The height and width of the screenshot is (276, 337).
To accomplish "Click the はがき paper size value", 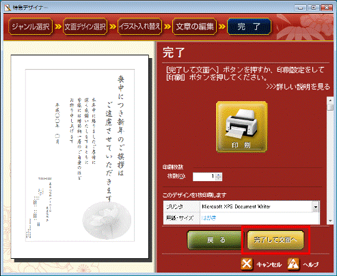I will [x=208, y=218].
